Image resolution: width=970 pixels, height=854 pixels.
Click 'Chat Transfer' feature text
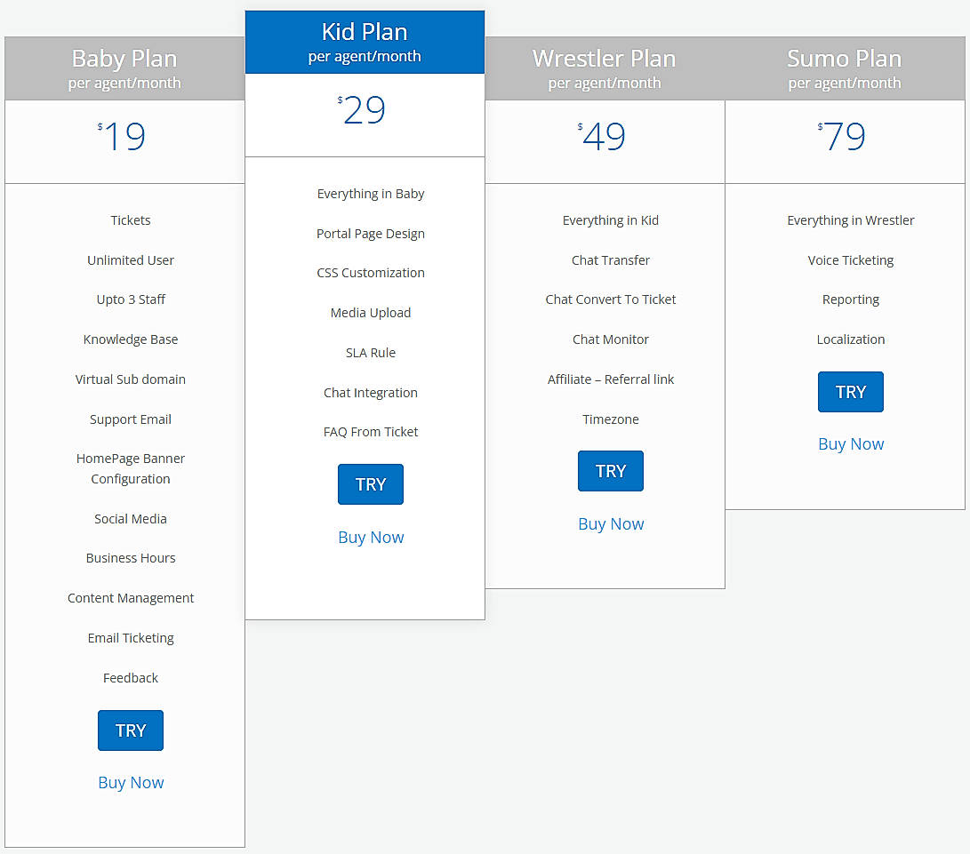pyautogui.click(x=611, y=260)
